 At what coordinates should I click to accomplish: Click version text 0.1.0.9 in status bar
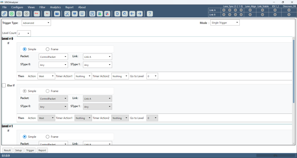pyautogui.click(x=6, y=156)
